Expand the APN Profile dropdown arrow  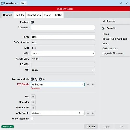point(83,113)
